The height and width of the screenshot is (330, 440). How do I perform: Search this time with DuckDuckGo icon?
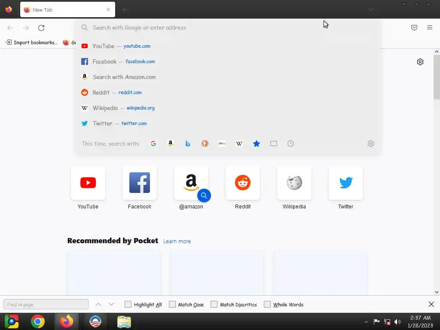coord(205,144)
